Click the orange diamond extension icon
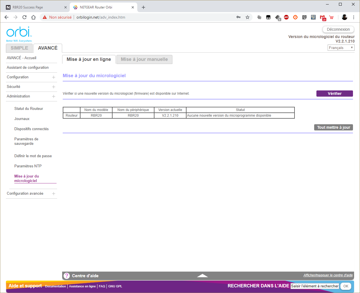 pos(295,17)
